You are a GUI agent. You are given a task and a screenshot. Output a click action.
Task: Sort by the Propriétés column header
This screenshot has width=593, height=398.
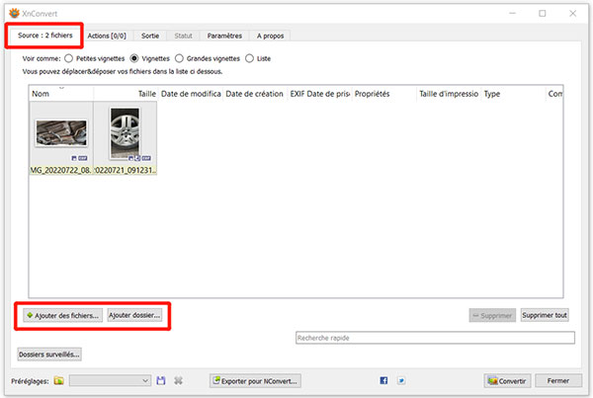pyautogui.click(x=384, y=94)
